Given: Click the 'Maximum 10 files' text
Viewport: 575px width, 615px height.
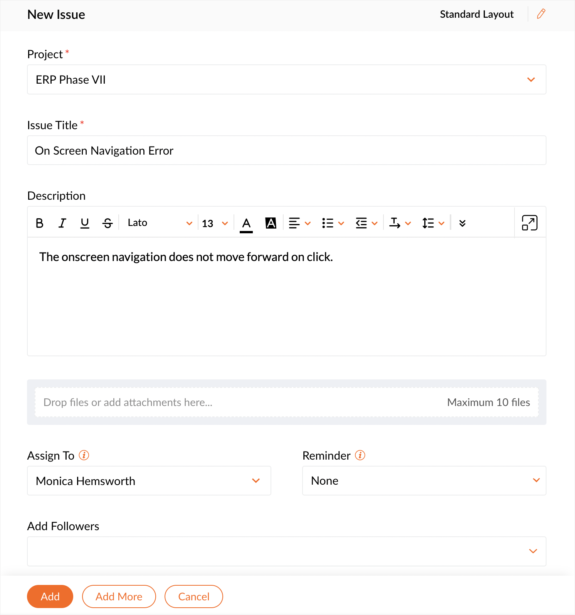Looking at the screenshot, I should point(489,402).
